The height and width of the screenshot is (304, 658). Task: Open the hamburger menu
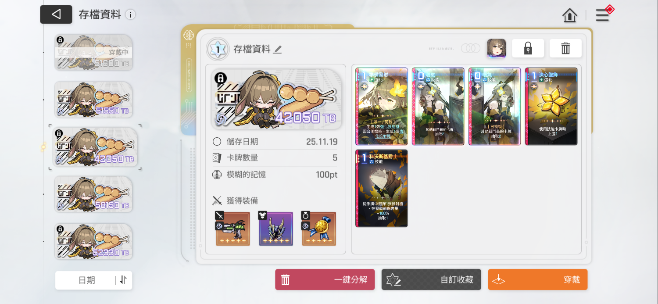(603, 15)
